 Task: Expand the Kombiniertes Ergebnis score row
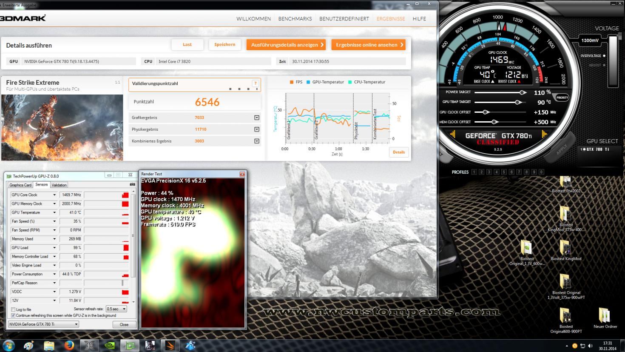[257, 141]
